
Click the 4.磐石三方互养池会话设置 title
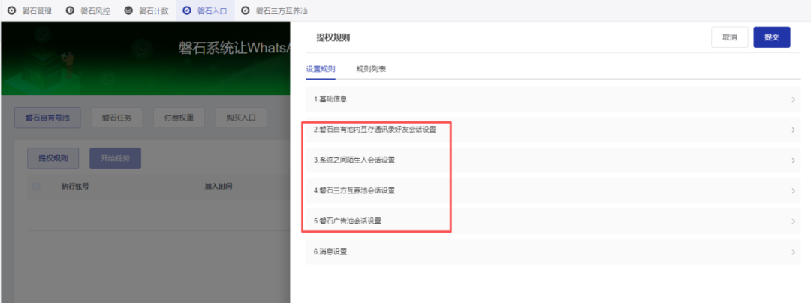(x=354, y=190)
